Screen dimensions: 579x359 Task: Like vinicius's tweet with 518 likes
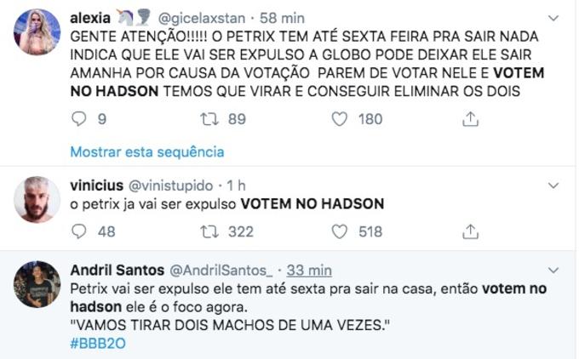tap(341, 231)
